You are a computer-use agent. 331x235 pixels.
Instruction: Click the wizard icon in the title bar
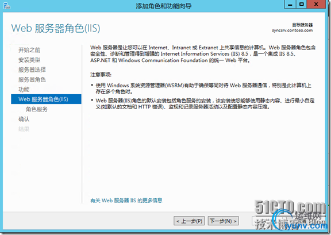[x=7, y=6]
